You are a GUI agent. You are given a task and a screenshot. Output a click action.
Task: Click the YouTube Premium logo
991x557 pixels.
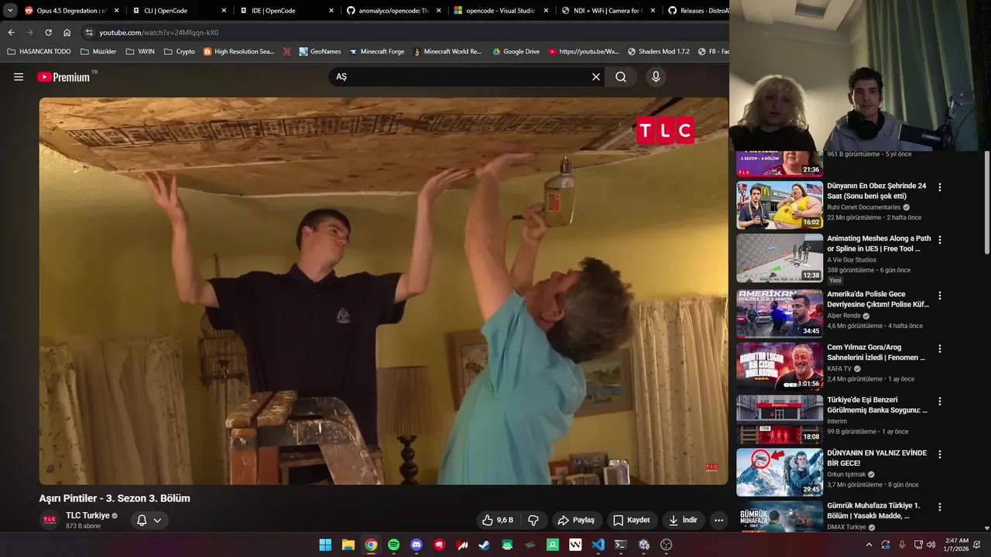click(x=63, y=77)
